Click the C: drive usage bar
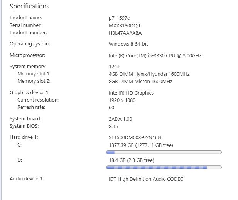The image size is (238, 200). [x=164, y=152]
